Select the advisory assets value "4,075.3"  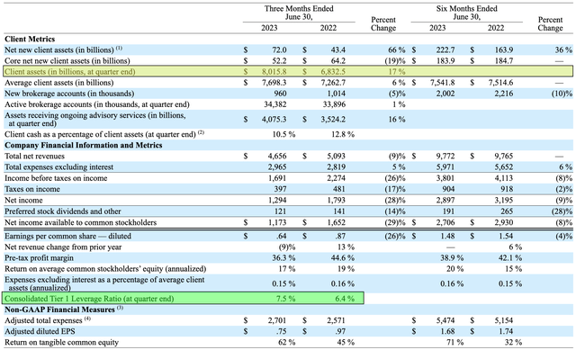274,120
